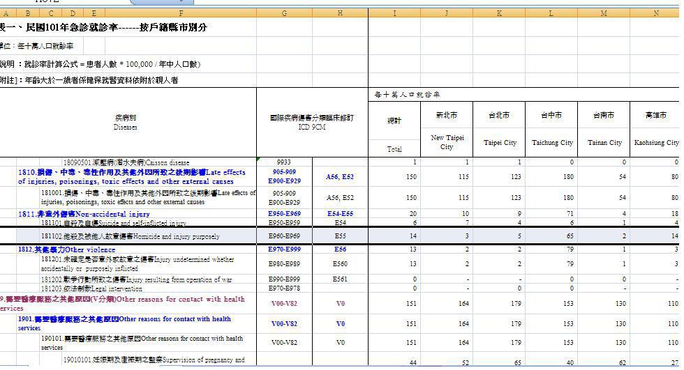
Task: Select the E56 code cell
Action: coord(341,249)
